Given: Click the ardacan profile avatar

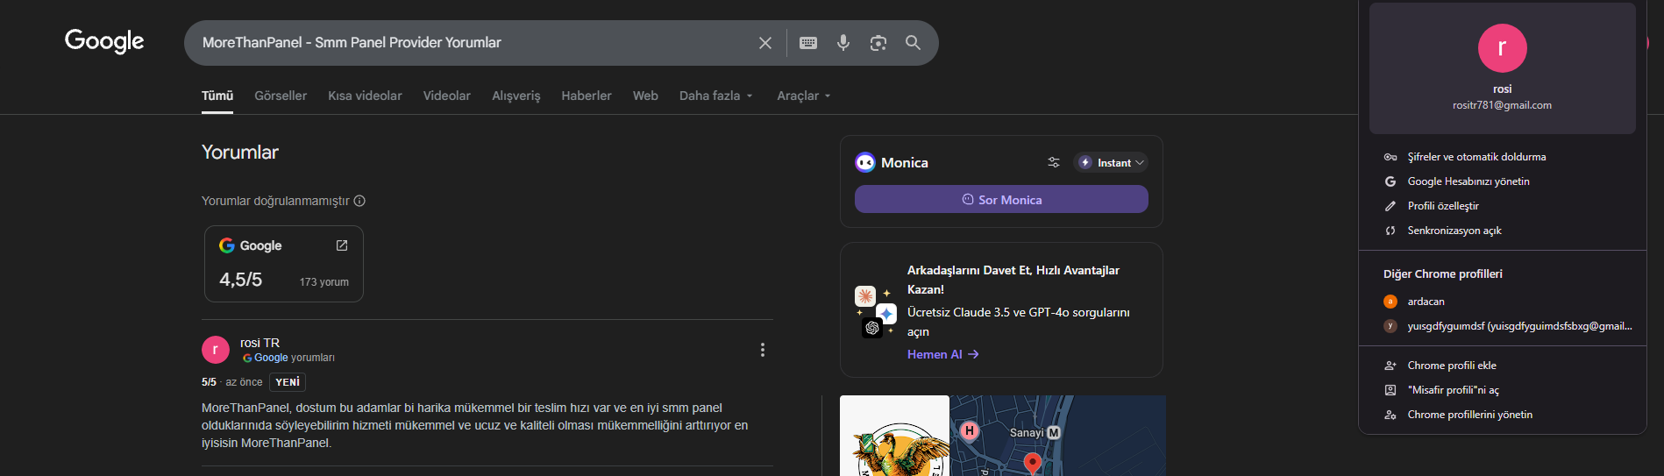Looking at the screenshot, I should (1390, 302).
